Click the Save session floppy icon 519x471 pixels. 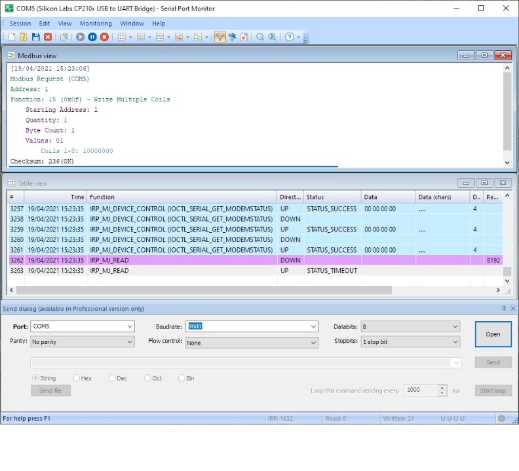tap(36, 37)
